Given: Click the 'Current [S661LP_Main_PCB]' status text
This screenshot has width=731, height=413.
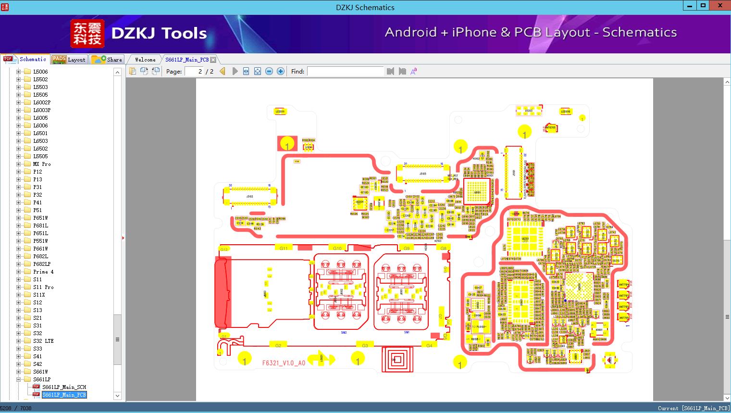Looking at the screenshot, I should coord(694,408).
